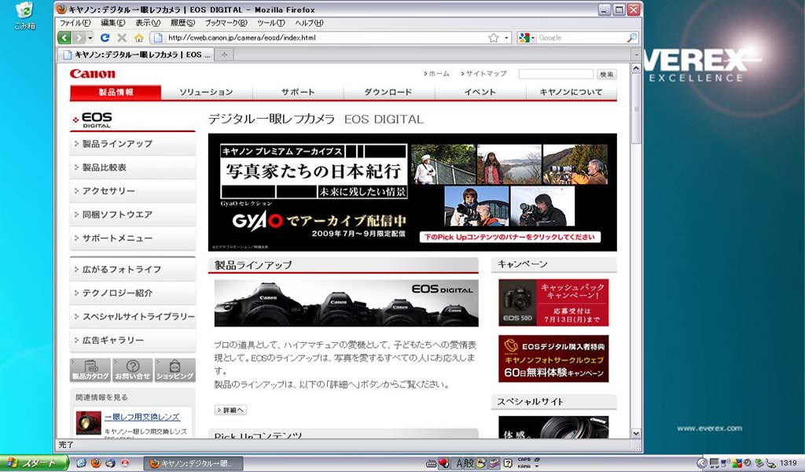This screenshot has height=472, width=805.
Task: Open the ファイル(F) menu
Action: click(x=75, y=23)
